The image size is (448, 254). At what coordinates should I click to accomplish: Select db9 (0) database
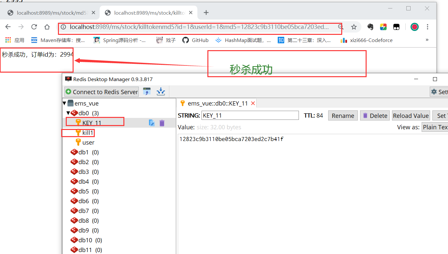point(85,230)
